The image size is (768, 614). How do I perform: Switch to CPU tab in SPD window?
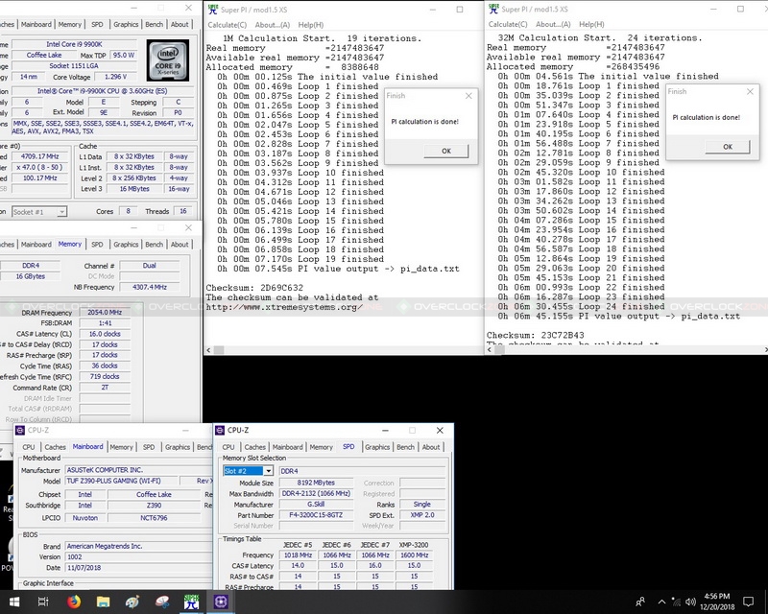(228, 447)
